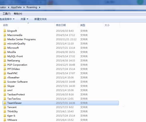Viewport: 146px width, 122px height.
Task: Open the 帮助(H) menu
Action: coord(18,14)
